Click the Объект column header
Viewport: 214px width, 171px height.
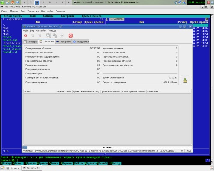point(40,91)
